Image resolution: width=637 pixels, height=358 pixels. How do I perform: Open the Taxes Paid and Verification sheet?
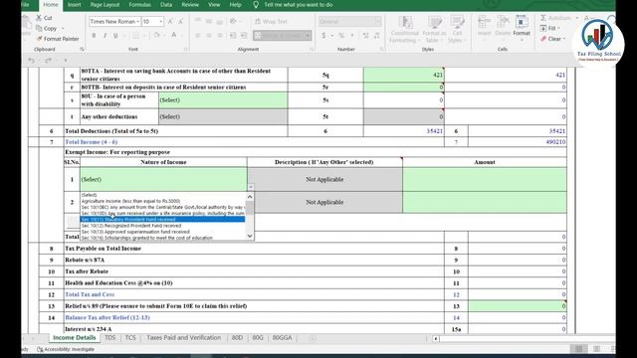[183, 338]
